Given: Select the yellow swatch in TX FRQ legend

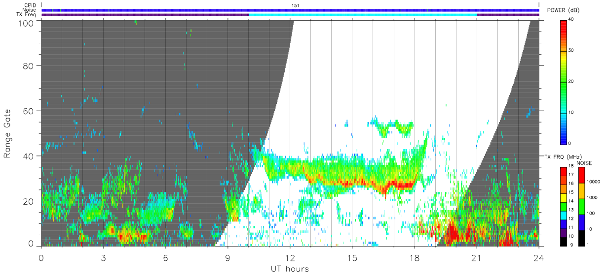Looking at the screenshot, I should click(564, 198).
